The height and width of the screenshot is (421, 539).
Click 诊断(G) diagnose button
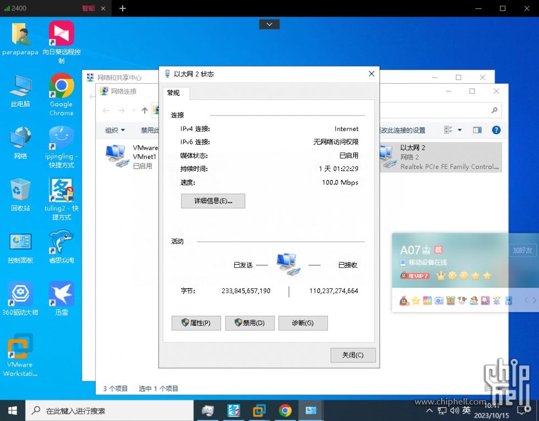[303, 323]
